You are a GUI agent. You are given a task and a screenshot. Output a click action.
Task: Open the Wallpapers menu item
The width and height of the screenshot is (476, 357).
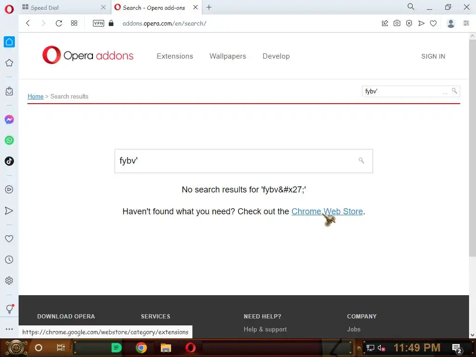pyautogui.click(x=228, y=56)
